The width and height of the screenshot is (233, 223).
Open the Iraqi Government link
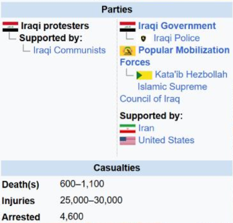(x=177, y=26)
